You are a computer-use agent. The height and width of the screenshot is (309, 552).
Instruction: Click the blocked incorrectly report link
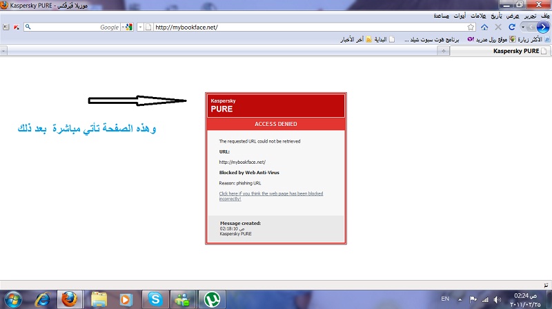[270, 196]
